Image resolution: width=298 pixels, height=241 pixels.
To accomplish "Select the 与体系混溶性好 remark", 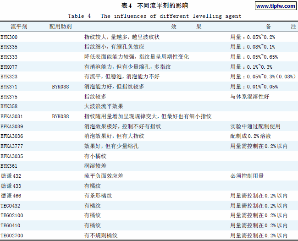I will click(248, 96).
